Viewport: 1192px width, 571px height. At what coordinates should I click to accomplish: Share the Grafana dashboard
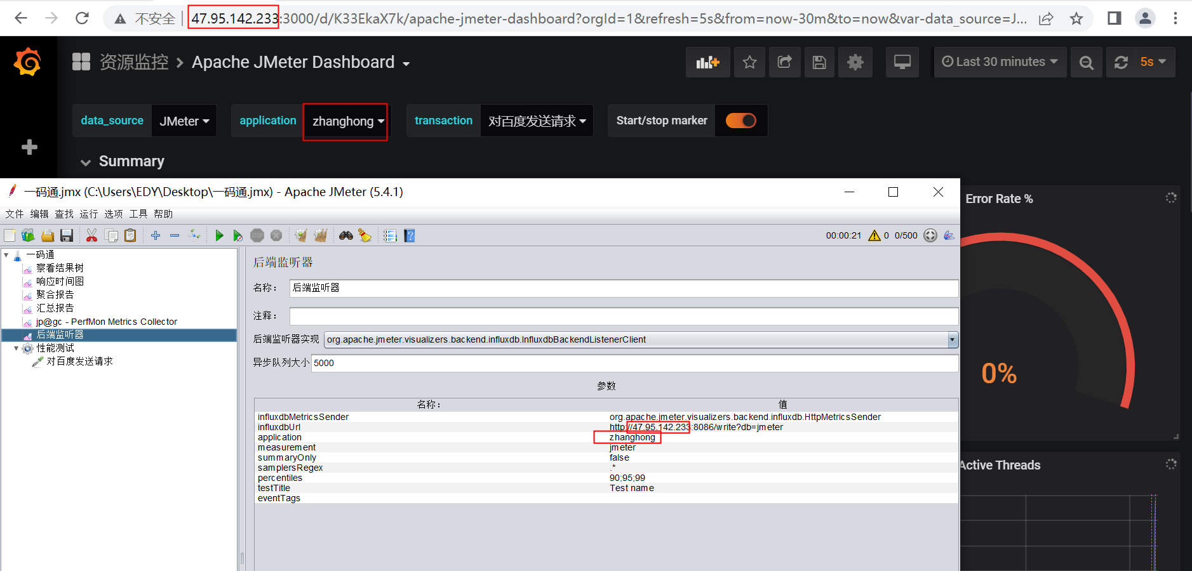click(x=784, y=62)
